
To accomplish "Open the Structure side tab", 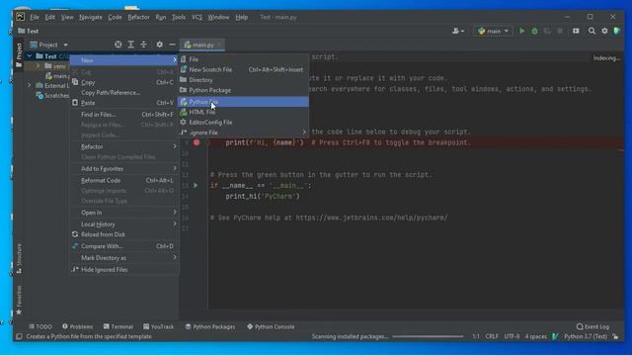I will (x=19, y=258).
